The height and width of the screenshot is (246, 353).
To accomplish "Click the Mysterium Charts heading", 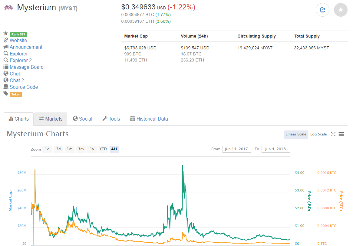I will coord(38,134).
